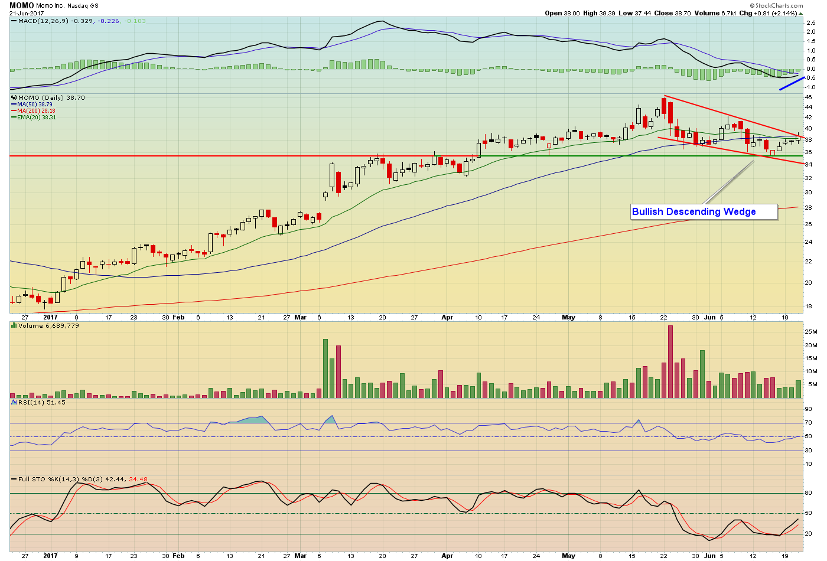Click the red stochastic %D value '34.48'

coord(138,479)
